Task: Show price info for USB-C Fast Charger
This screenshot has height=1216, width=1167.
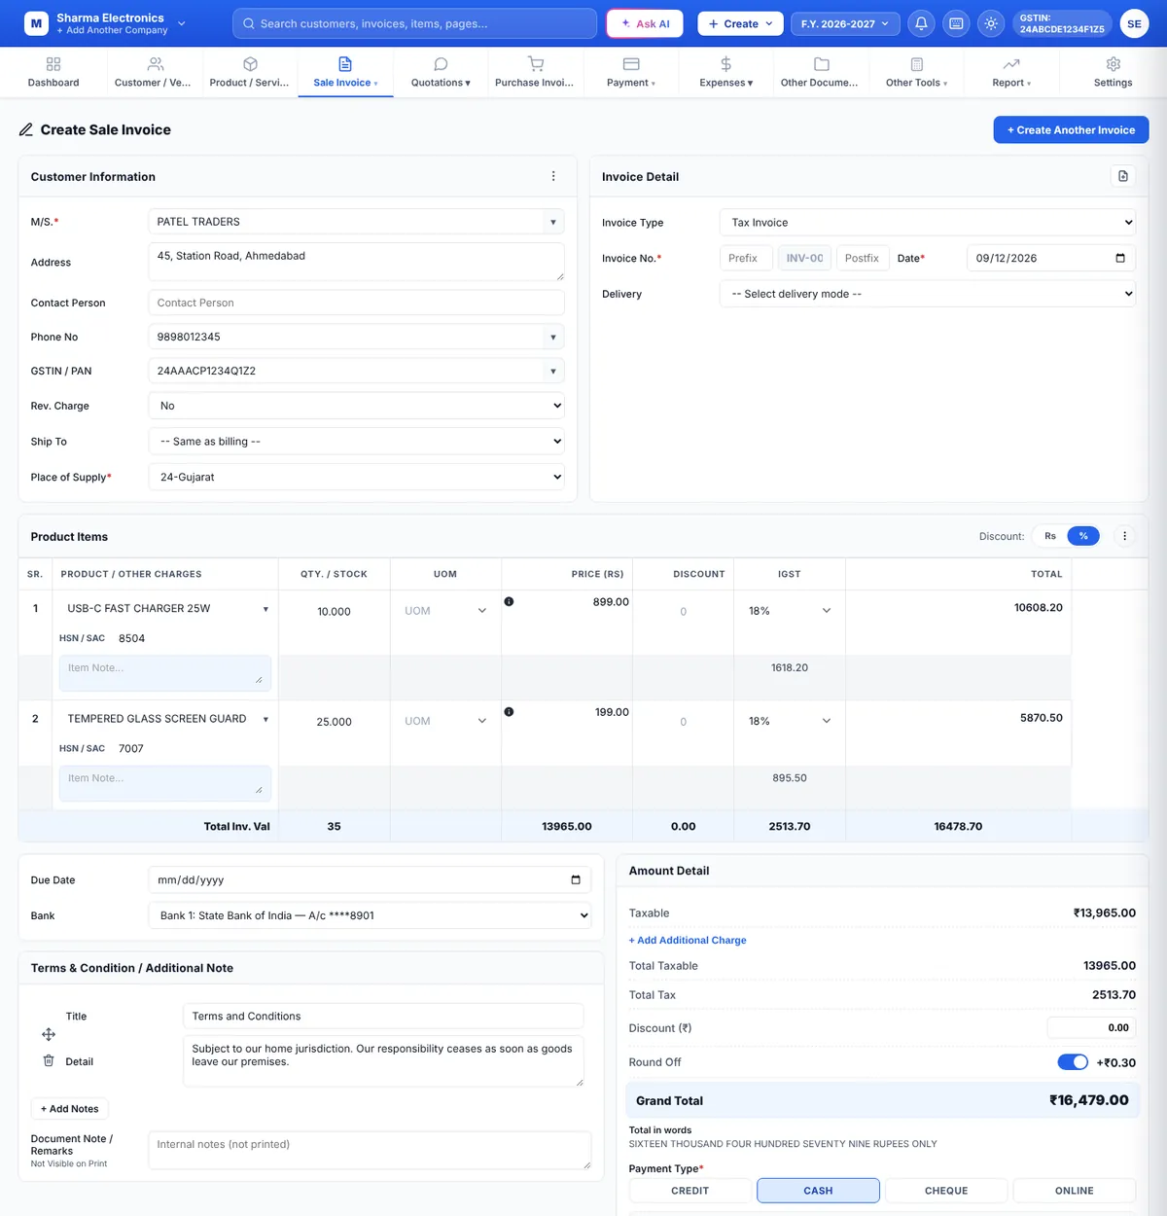Action: [x=509, y=601]
